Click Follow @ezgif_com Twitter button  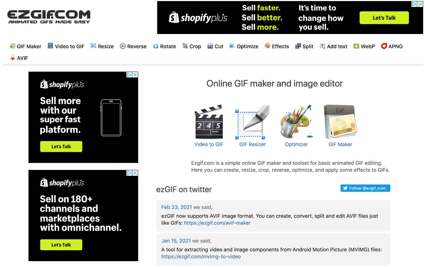pyautogui.click(x=365, y=188)
